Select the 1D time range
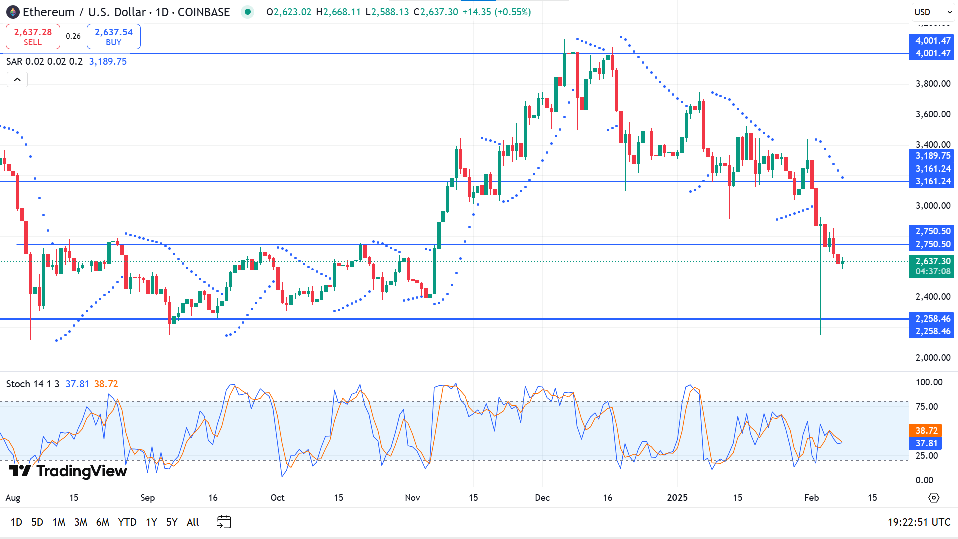This screenshot has width=958, height=539. point(16,522)
